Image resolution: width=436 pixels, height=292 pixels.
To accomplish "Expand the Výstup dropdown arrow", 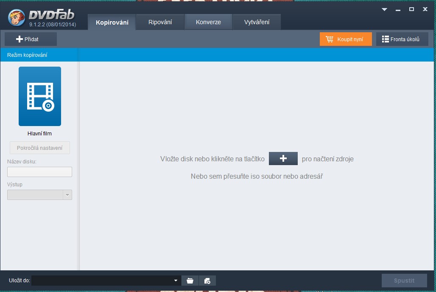I will [67, 195].
